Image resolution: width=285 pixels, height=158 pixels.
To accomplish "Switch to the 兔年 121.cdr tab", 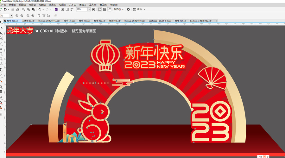I will tap(69, 21).
